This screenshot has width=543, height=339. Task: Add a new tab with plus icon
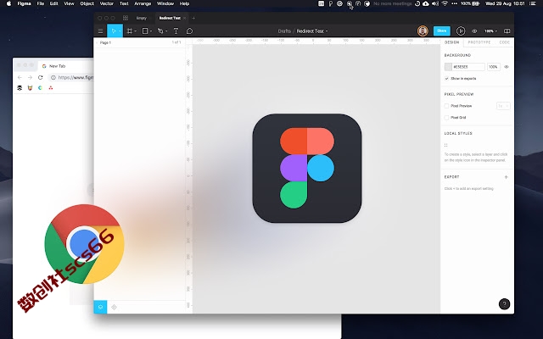(193, 18)
